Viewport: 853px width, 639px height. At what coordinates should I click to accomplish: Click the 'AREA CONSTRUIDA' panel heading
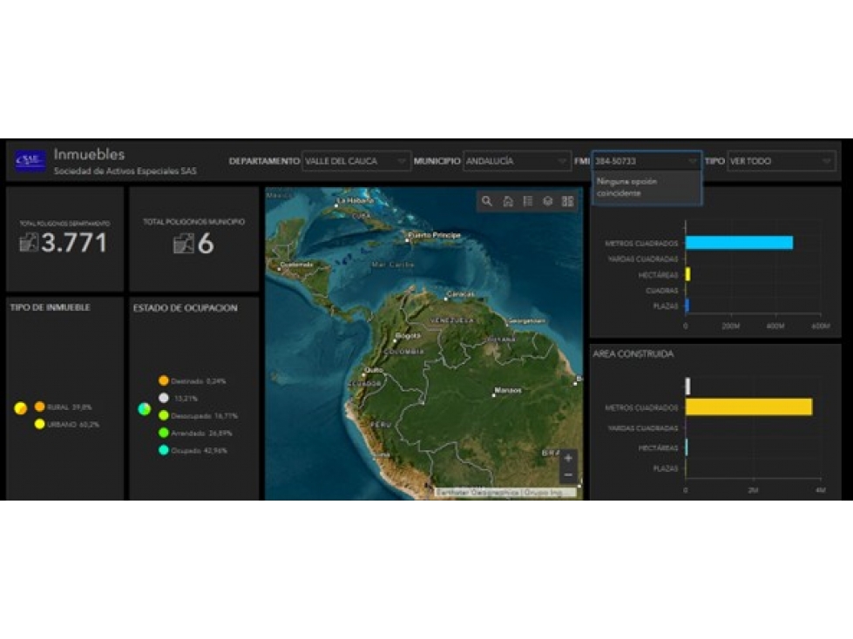633,353
